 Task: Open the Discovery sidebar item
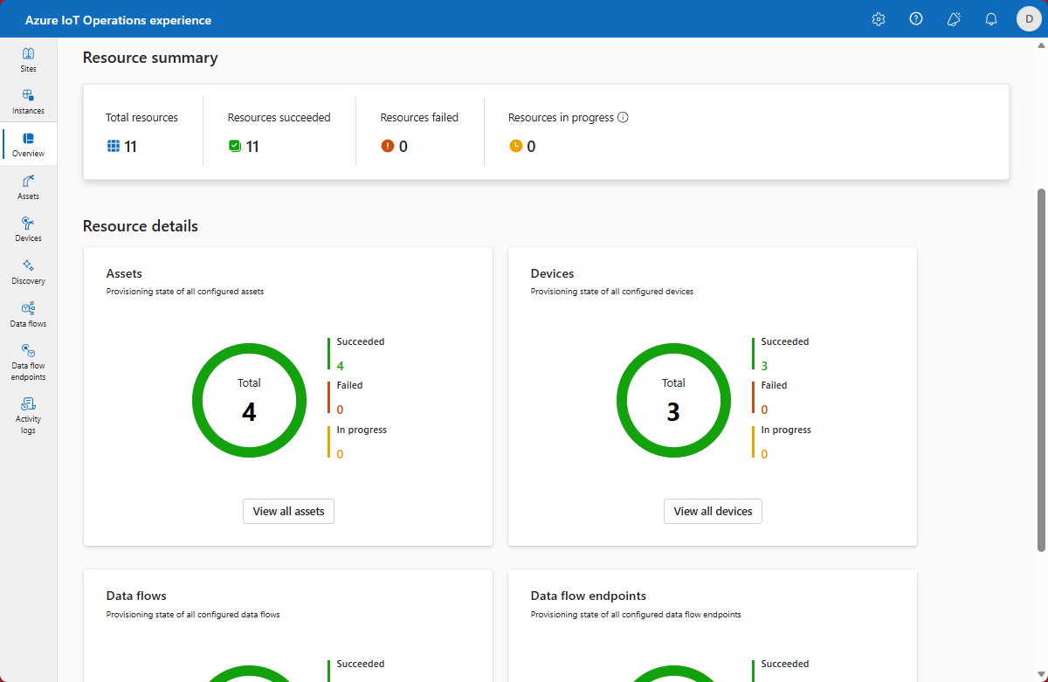click(28, 272)
